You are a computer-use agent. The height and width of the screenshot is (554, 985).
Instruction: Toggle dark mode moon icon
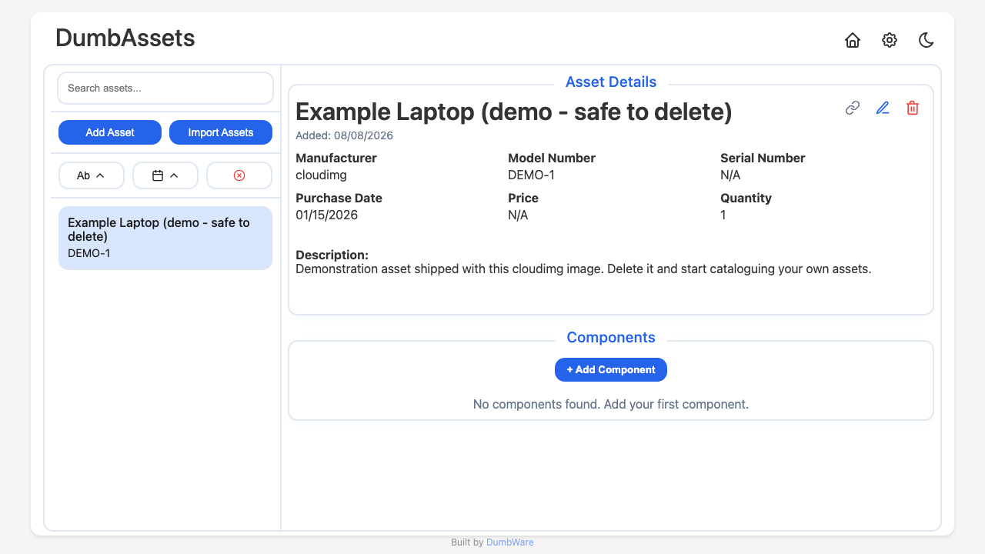pyautogui.click(x=927, y=40)
